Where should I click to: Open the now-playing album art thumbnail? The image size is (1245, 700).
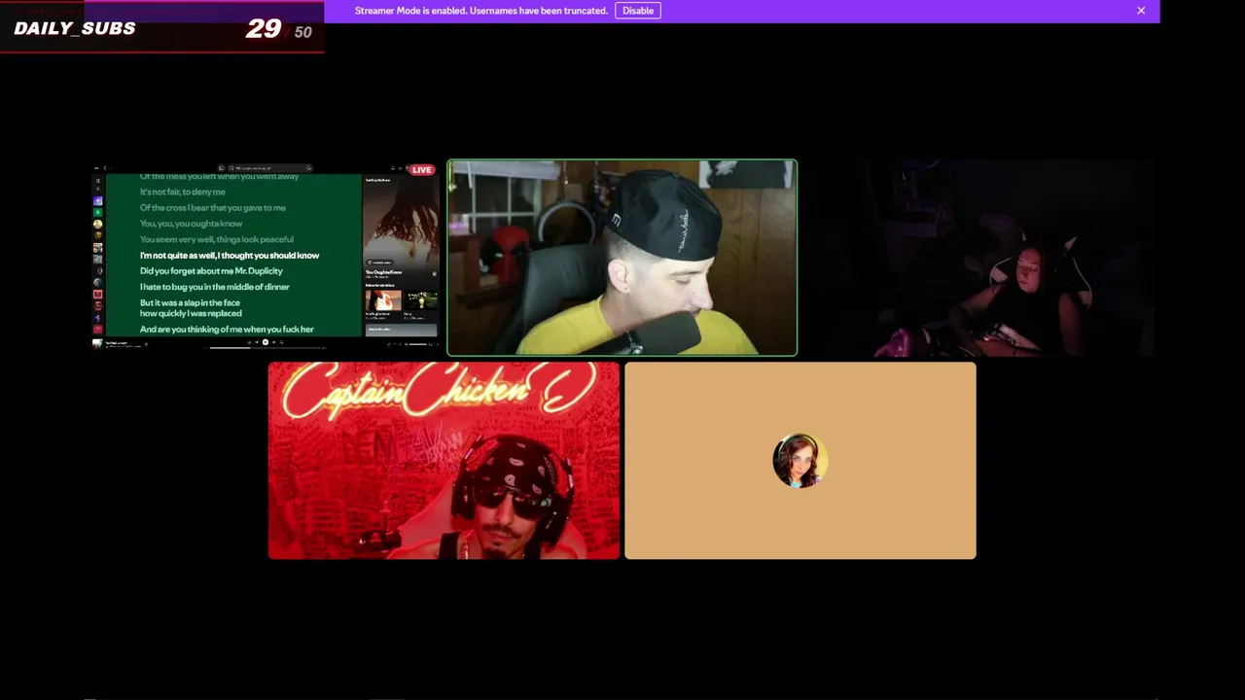tap(97, 343)
